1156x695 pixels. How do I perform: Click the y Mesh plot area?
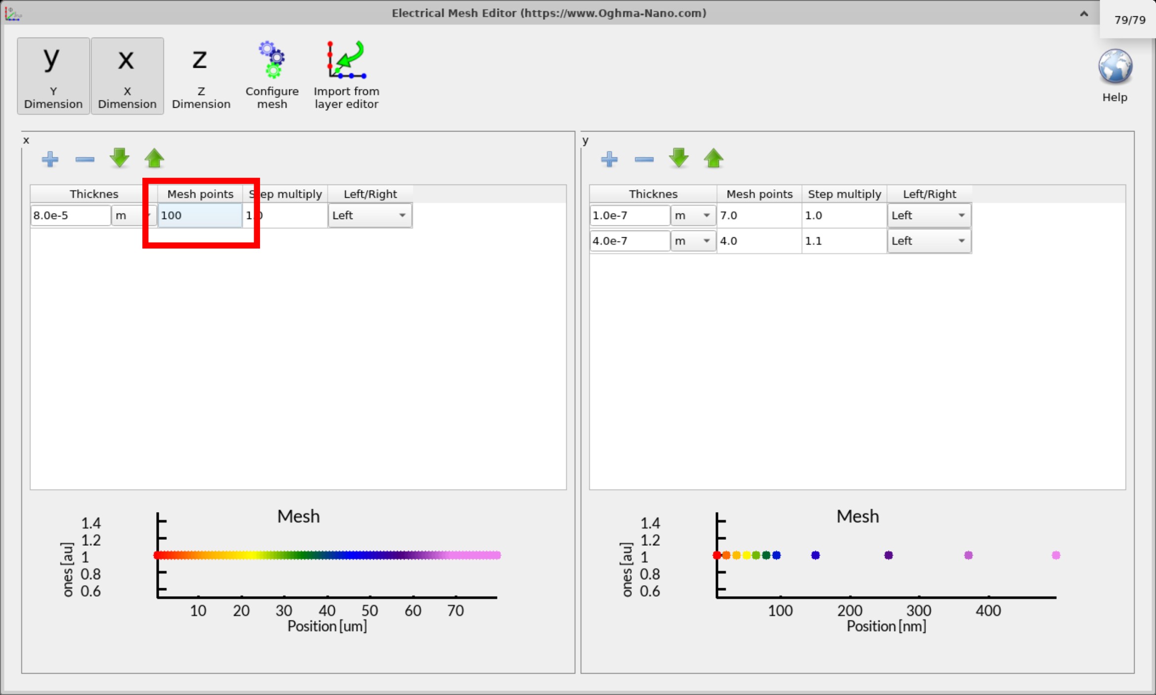[x=886, y=556]
